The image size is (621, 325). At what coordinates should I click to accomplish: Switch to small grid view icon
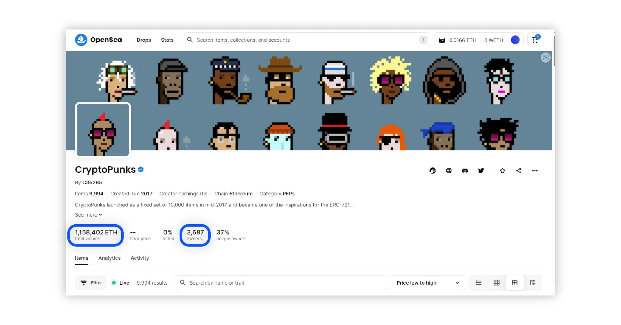[497, 283]
